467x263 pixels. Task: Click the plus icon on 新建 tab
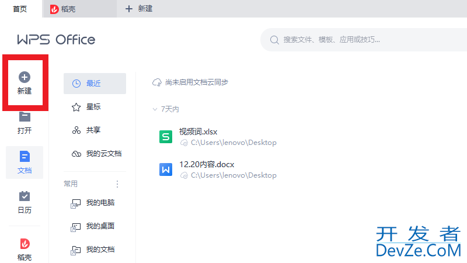(128, 9)
